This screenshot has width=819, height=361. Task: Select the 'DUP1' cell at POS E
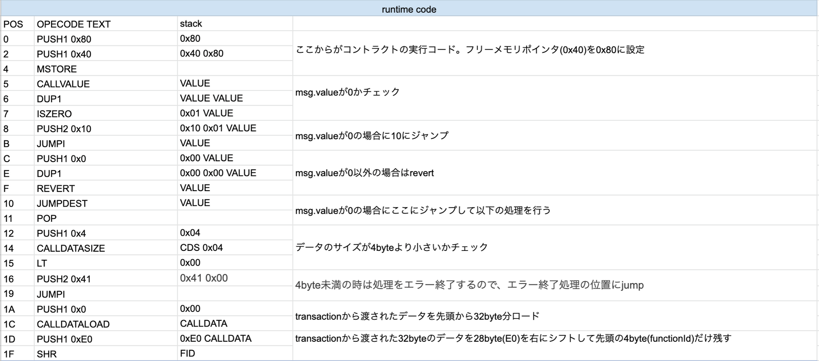tap(106, 173)
